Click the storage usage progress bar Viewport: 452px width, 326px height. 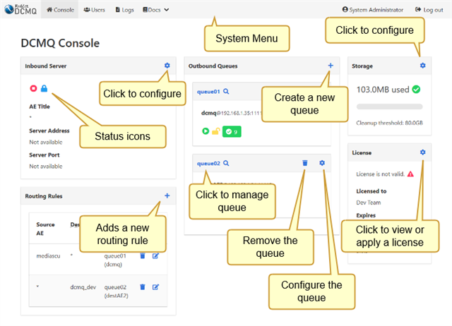389,107
